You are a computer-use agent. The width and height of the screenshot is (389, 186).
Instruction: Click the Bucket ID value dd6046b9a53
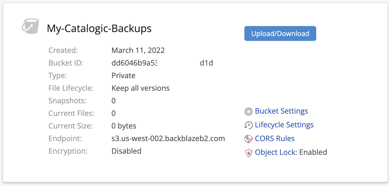click(135, 63)
